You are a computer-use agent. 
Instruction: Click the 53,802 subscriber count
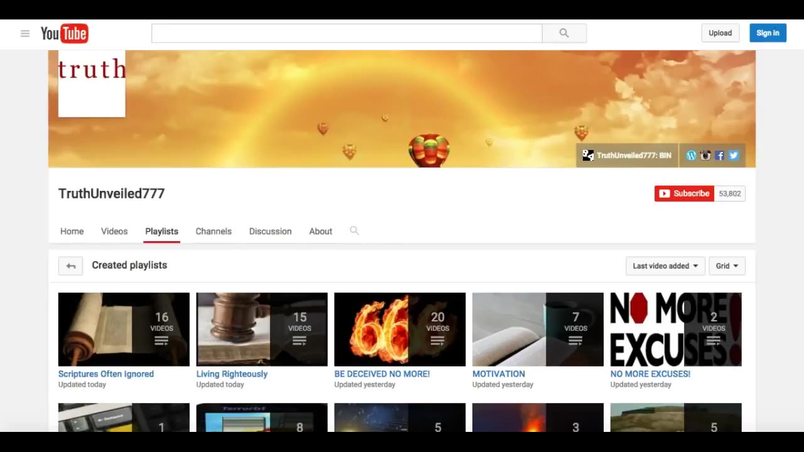(x=730, y=193)
